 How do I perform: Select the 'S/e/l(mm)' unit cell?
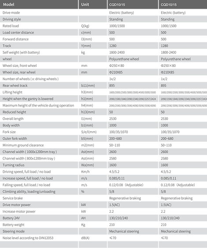[89, 132]
